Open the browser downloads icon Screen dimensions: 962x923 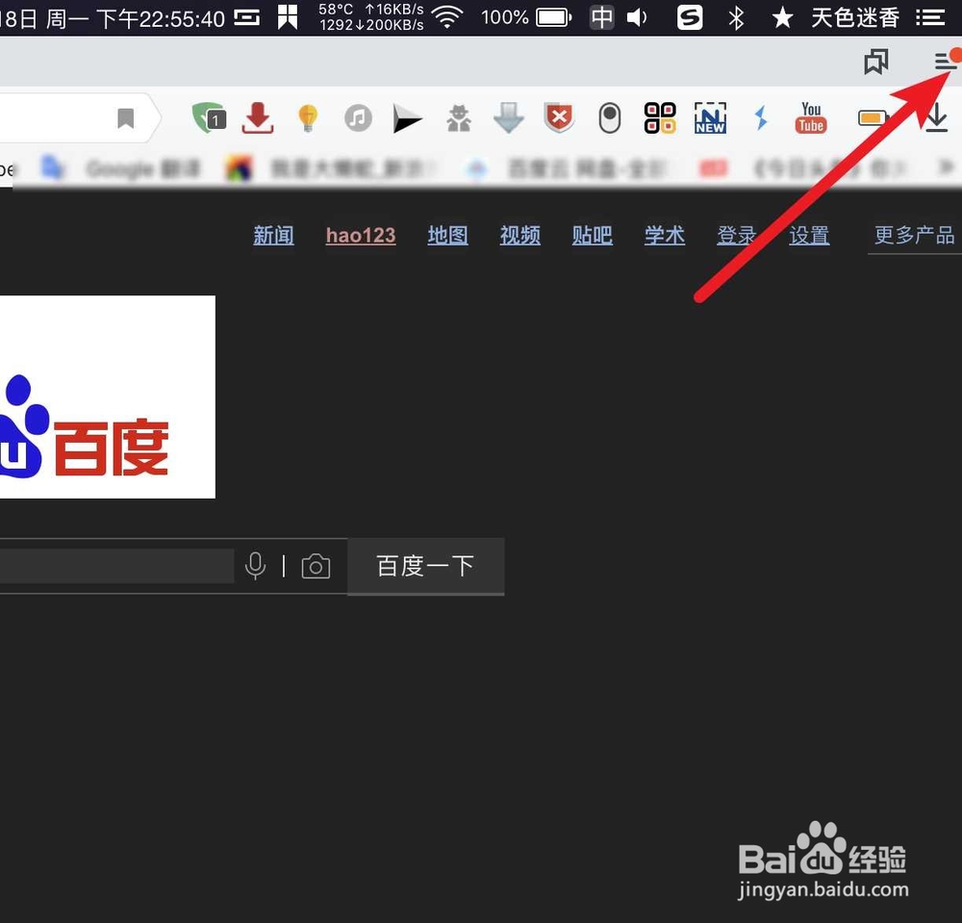(x=936, y=117)
